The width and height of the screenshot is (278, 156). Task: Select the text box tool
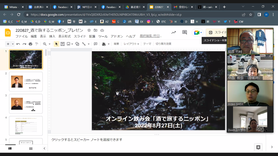(x=63, y=44)
